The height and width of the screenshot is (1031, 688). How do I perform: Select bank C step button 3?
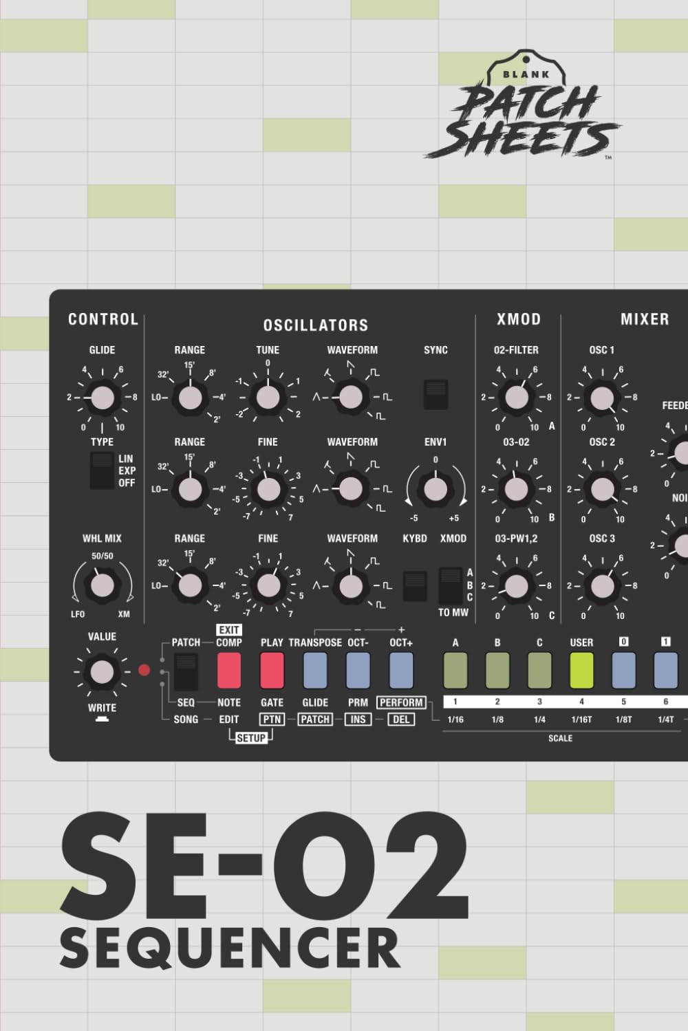click(x=539, y=671)
